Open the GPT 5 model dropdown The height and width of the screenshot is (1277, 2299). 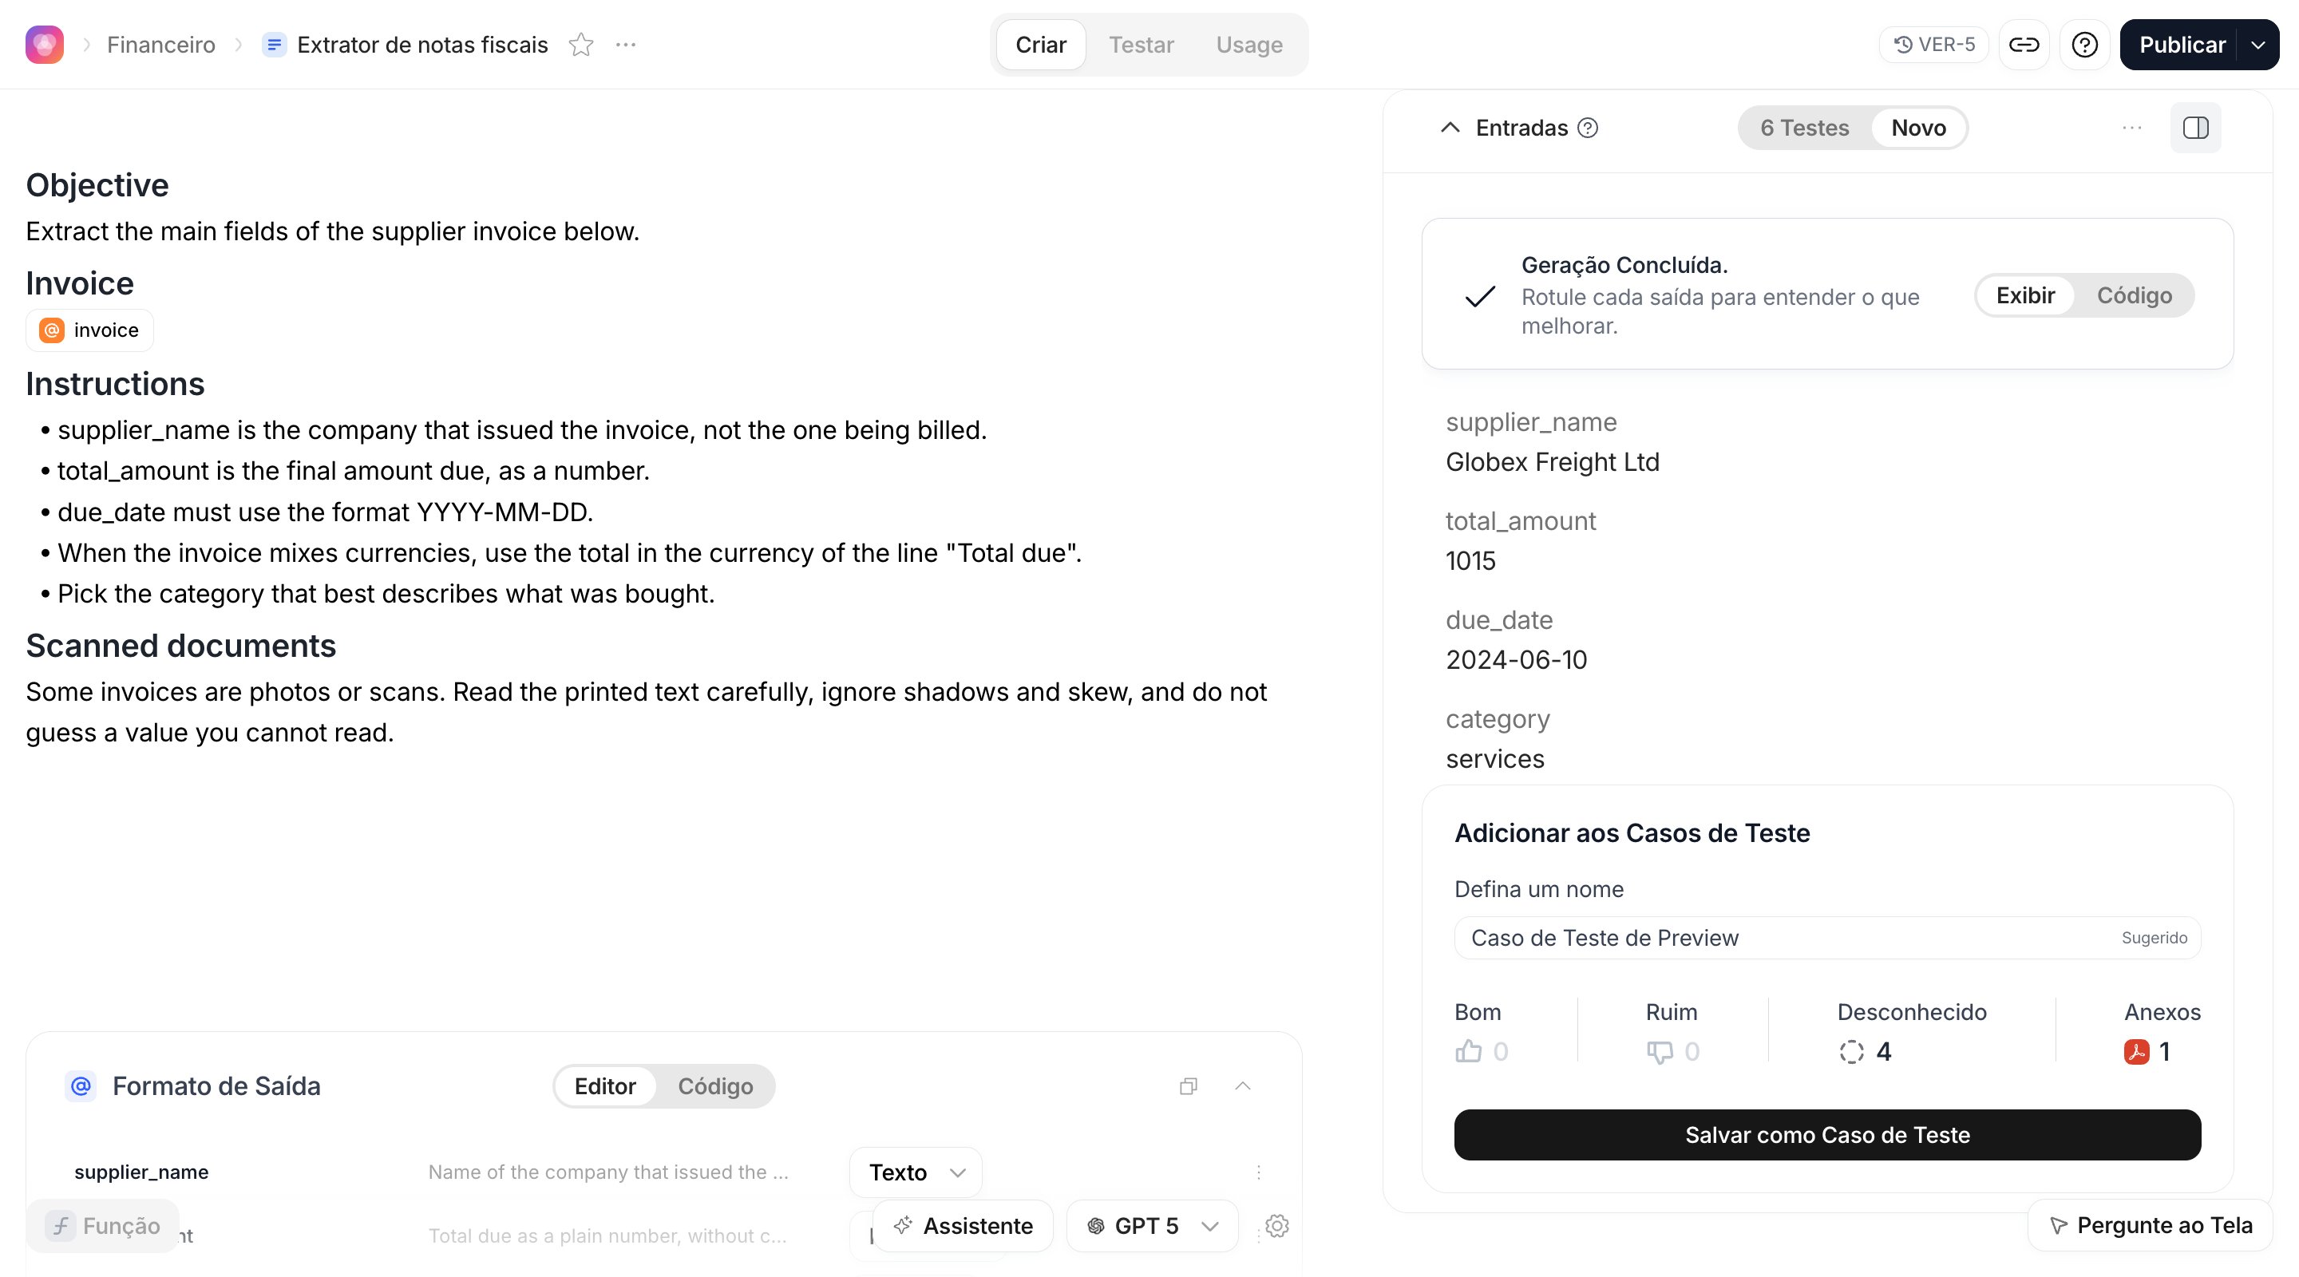[1152, 1225]
